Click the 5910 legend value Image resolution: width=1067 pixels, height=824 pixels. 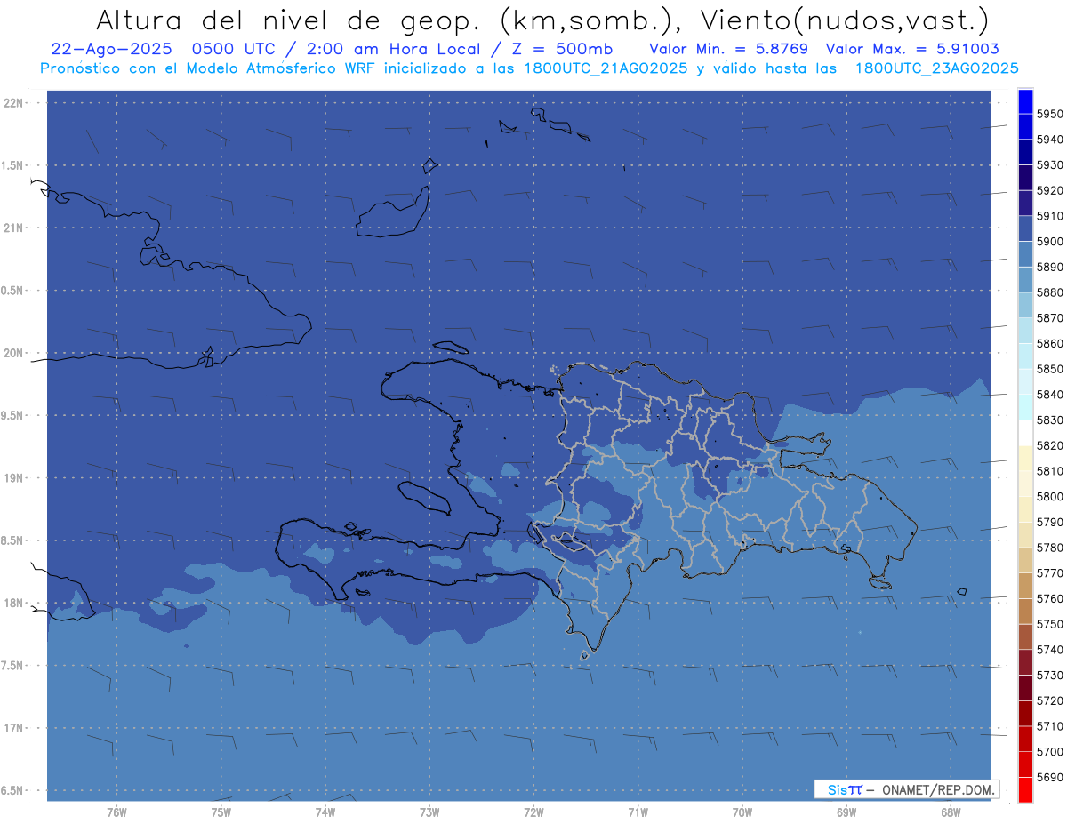click(x=1049, y=216)
